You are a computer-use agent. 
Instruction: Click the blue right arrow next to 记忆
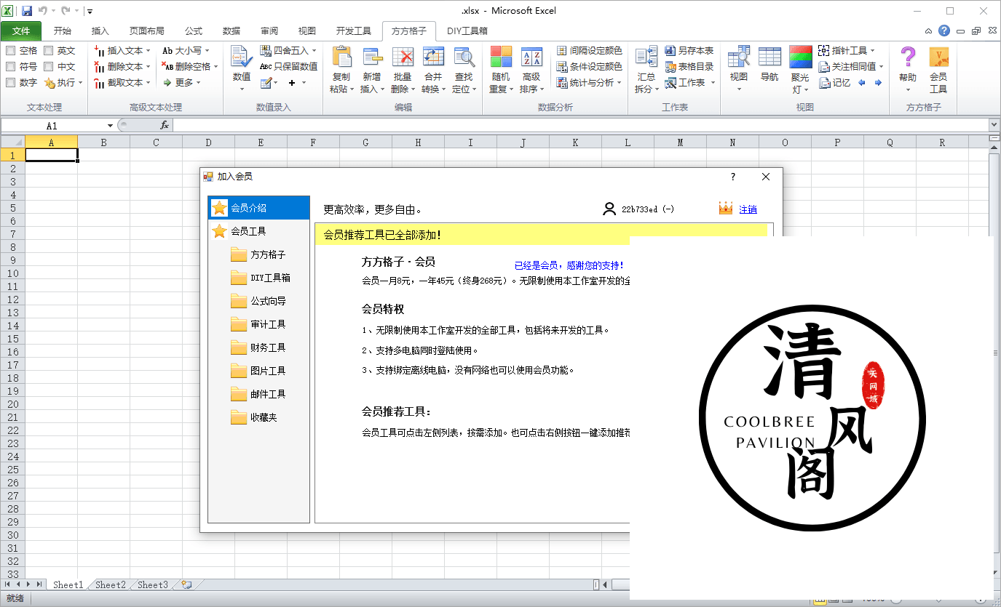pos(878,83)
